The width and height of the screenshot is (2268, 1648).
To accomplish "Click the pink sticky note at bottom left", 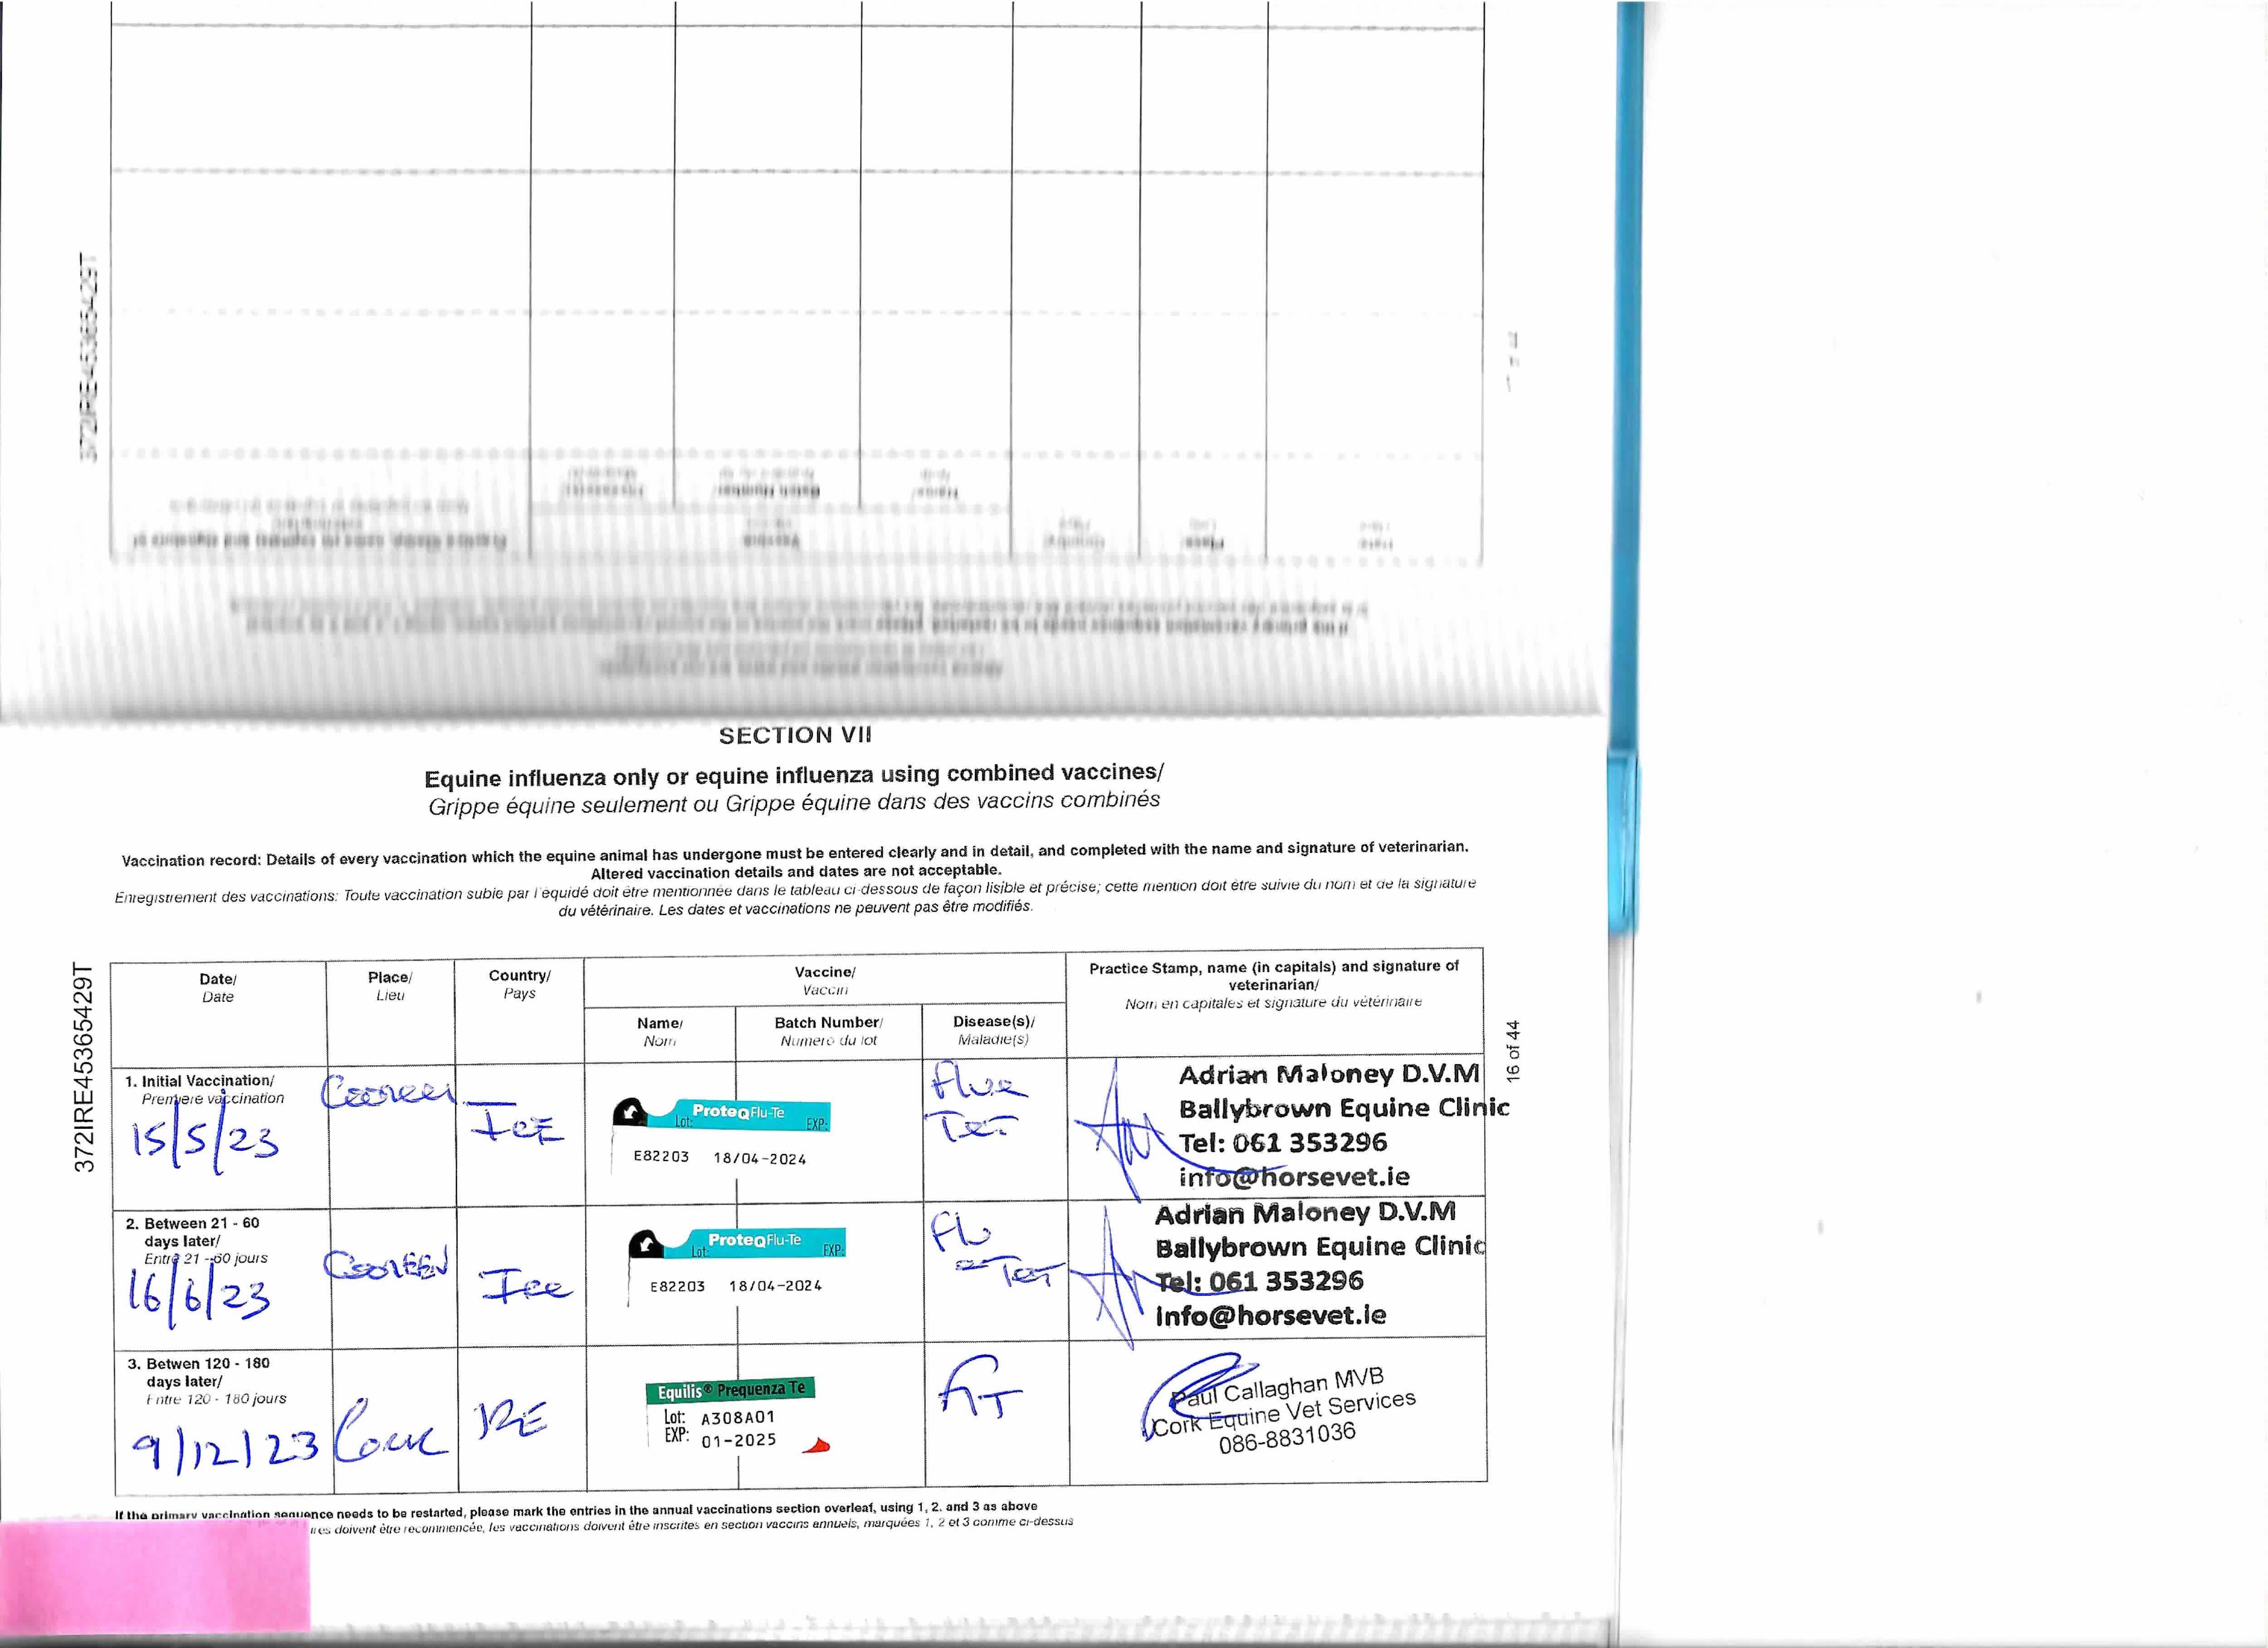I will click(x=155, y=1575).
